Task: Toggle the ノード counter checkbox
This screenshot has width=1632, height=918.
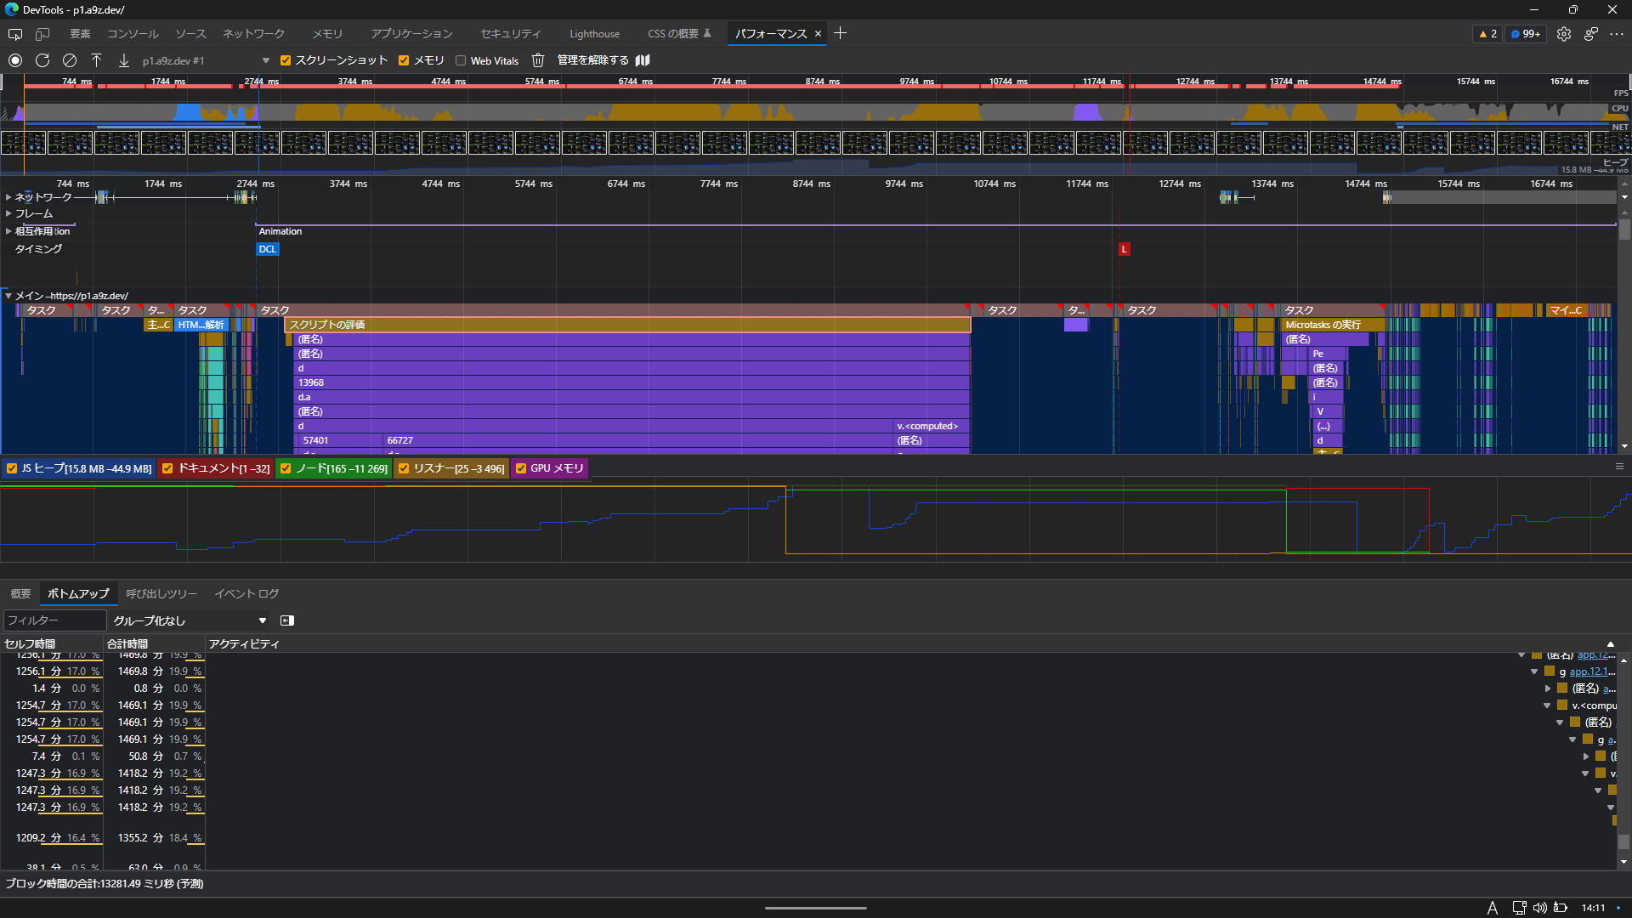Action: [286, 468]
